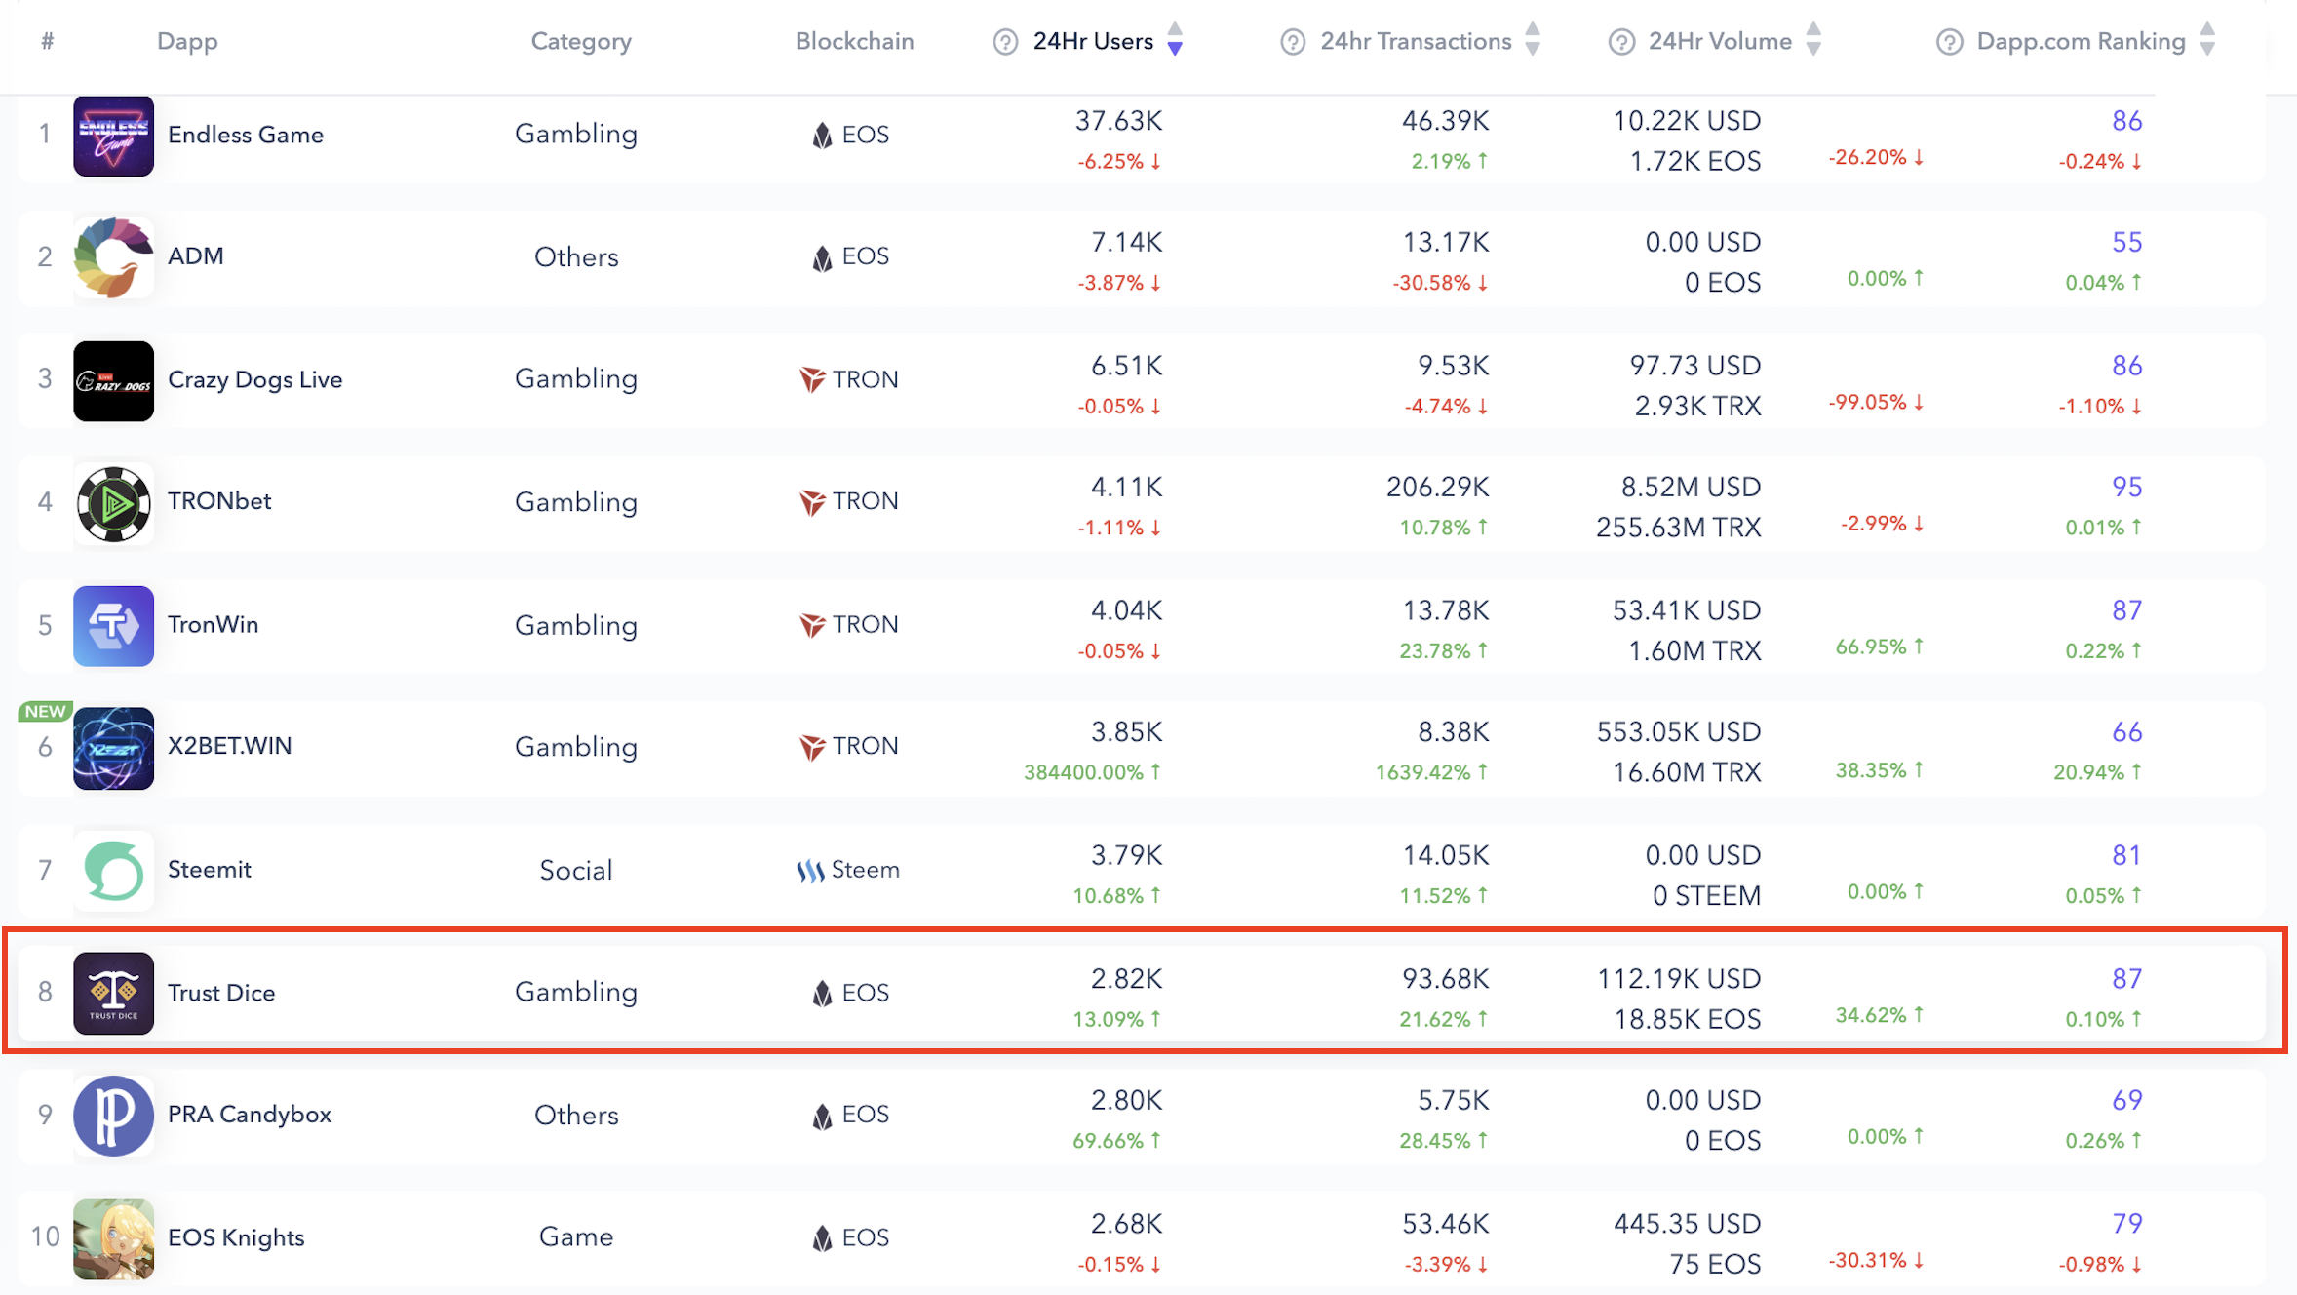Sort by 24hr Transactions arrows

(1533, 40)
